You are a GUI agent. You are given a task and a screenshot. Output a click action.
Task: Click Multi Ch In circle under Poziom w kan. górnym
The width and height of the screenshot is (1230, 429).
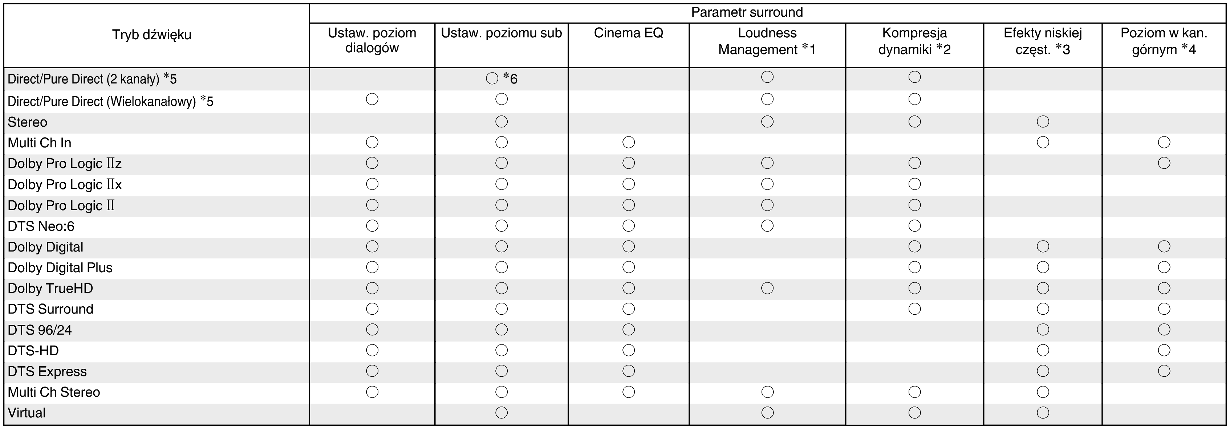pos(1164,142)
